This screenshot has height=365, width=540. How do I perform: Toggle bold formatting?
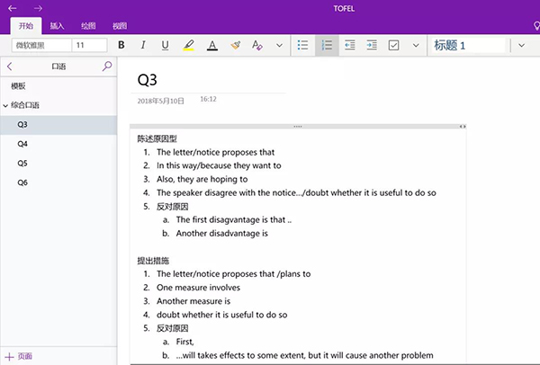[x=121, y=45]
